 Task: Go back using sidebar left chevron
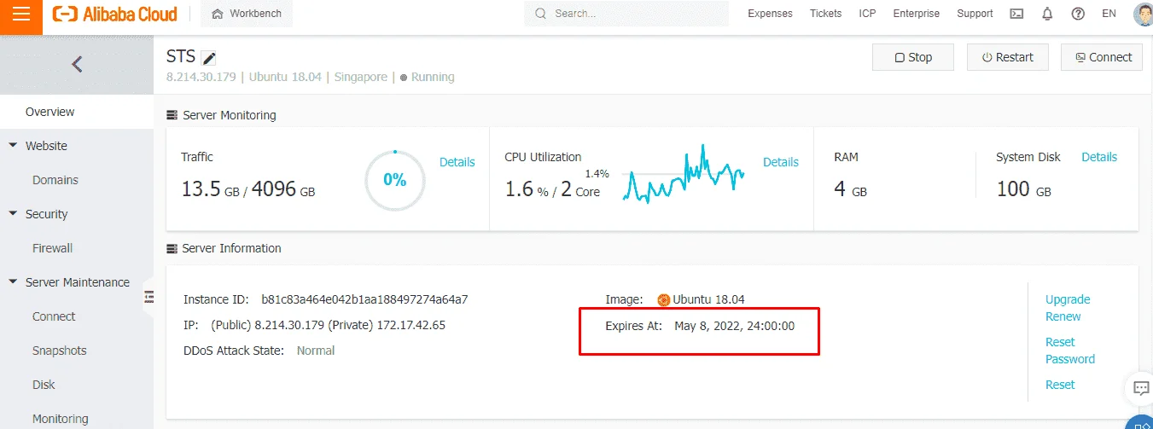[x=77, y=64]
